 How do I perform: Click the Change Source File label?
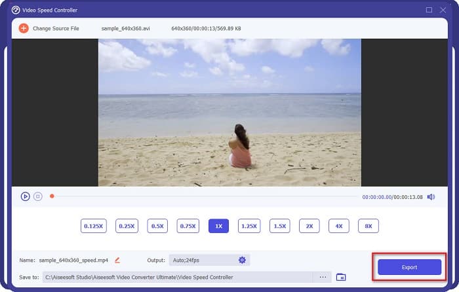point(56,29)
